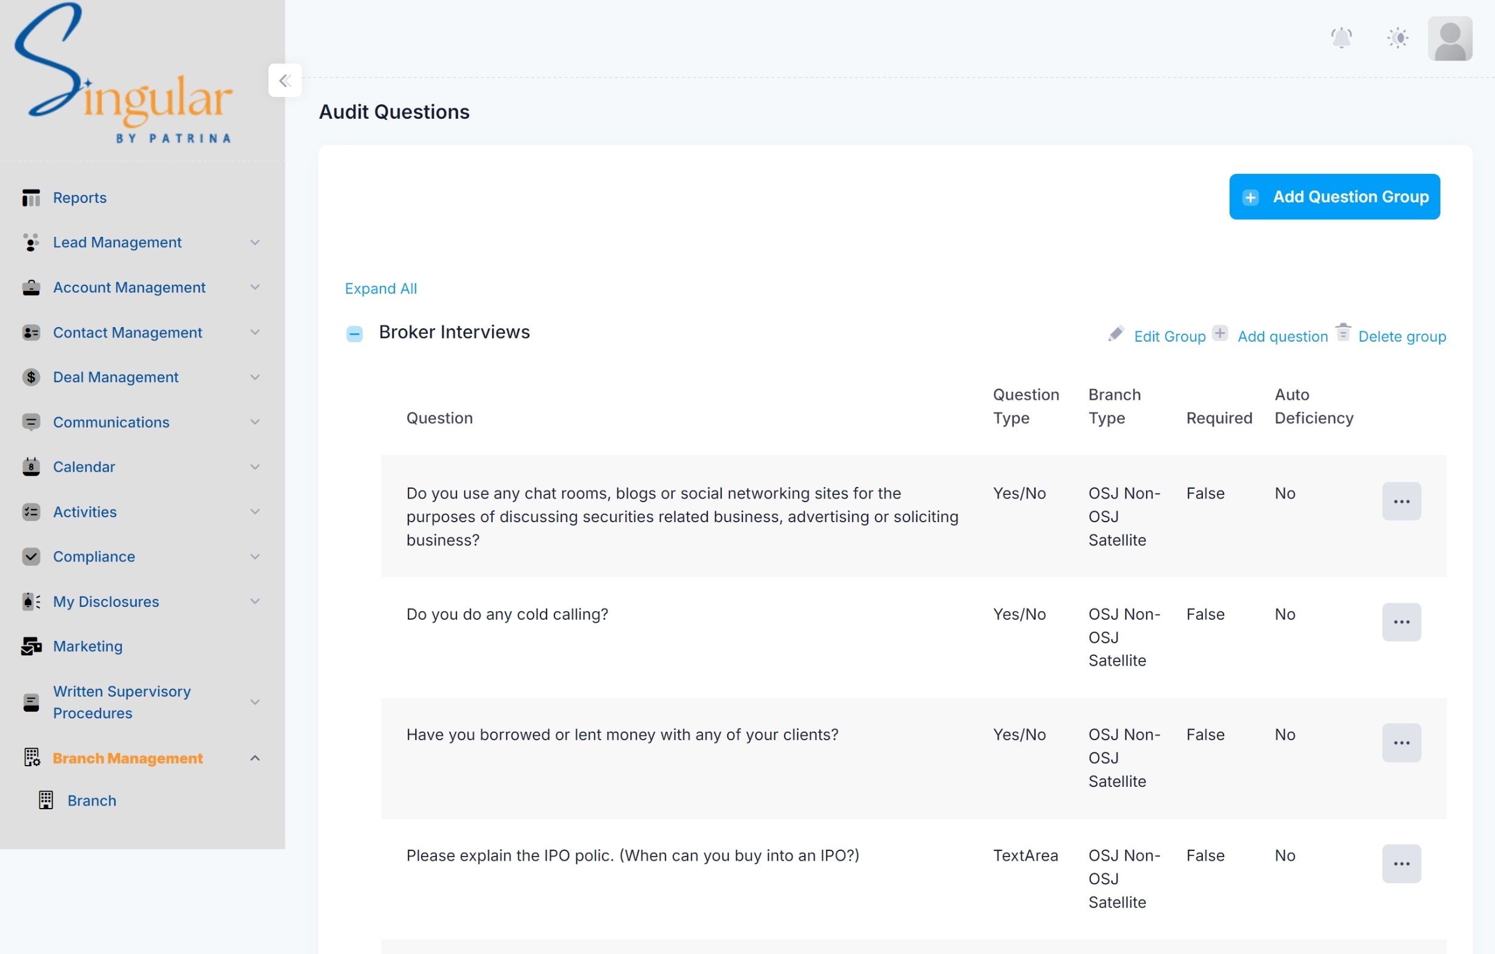
Task: Click the Audit Questions page heading
Action: pos(395,111)
